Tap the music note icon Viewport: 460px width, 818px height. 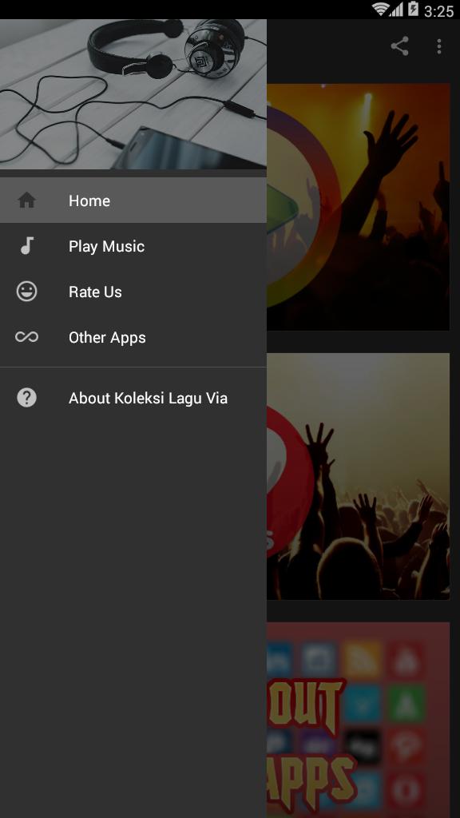[x=27, y=246]
